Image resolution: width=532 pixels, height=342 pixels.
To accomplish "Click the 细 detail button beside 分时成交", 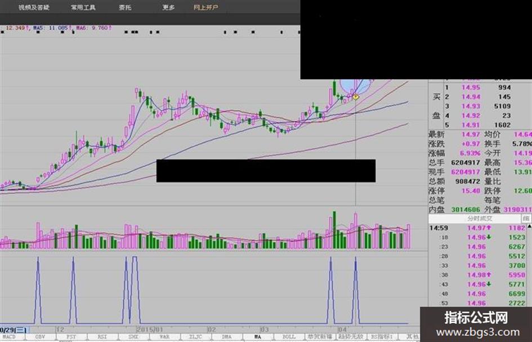I will pos(526,219).
